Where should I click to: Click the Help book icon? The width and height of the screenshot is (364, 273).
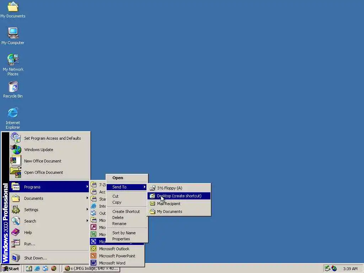click(16, 232)
